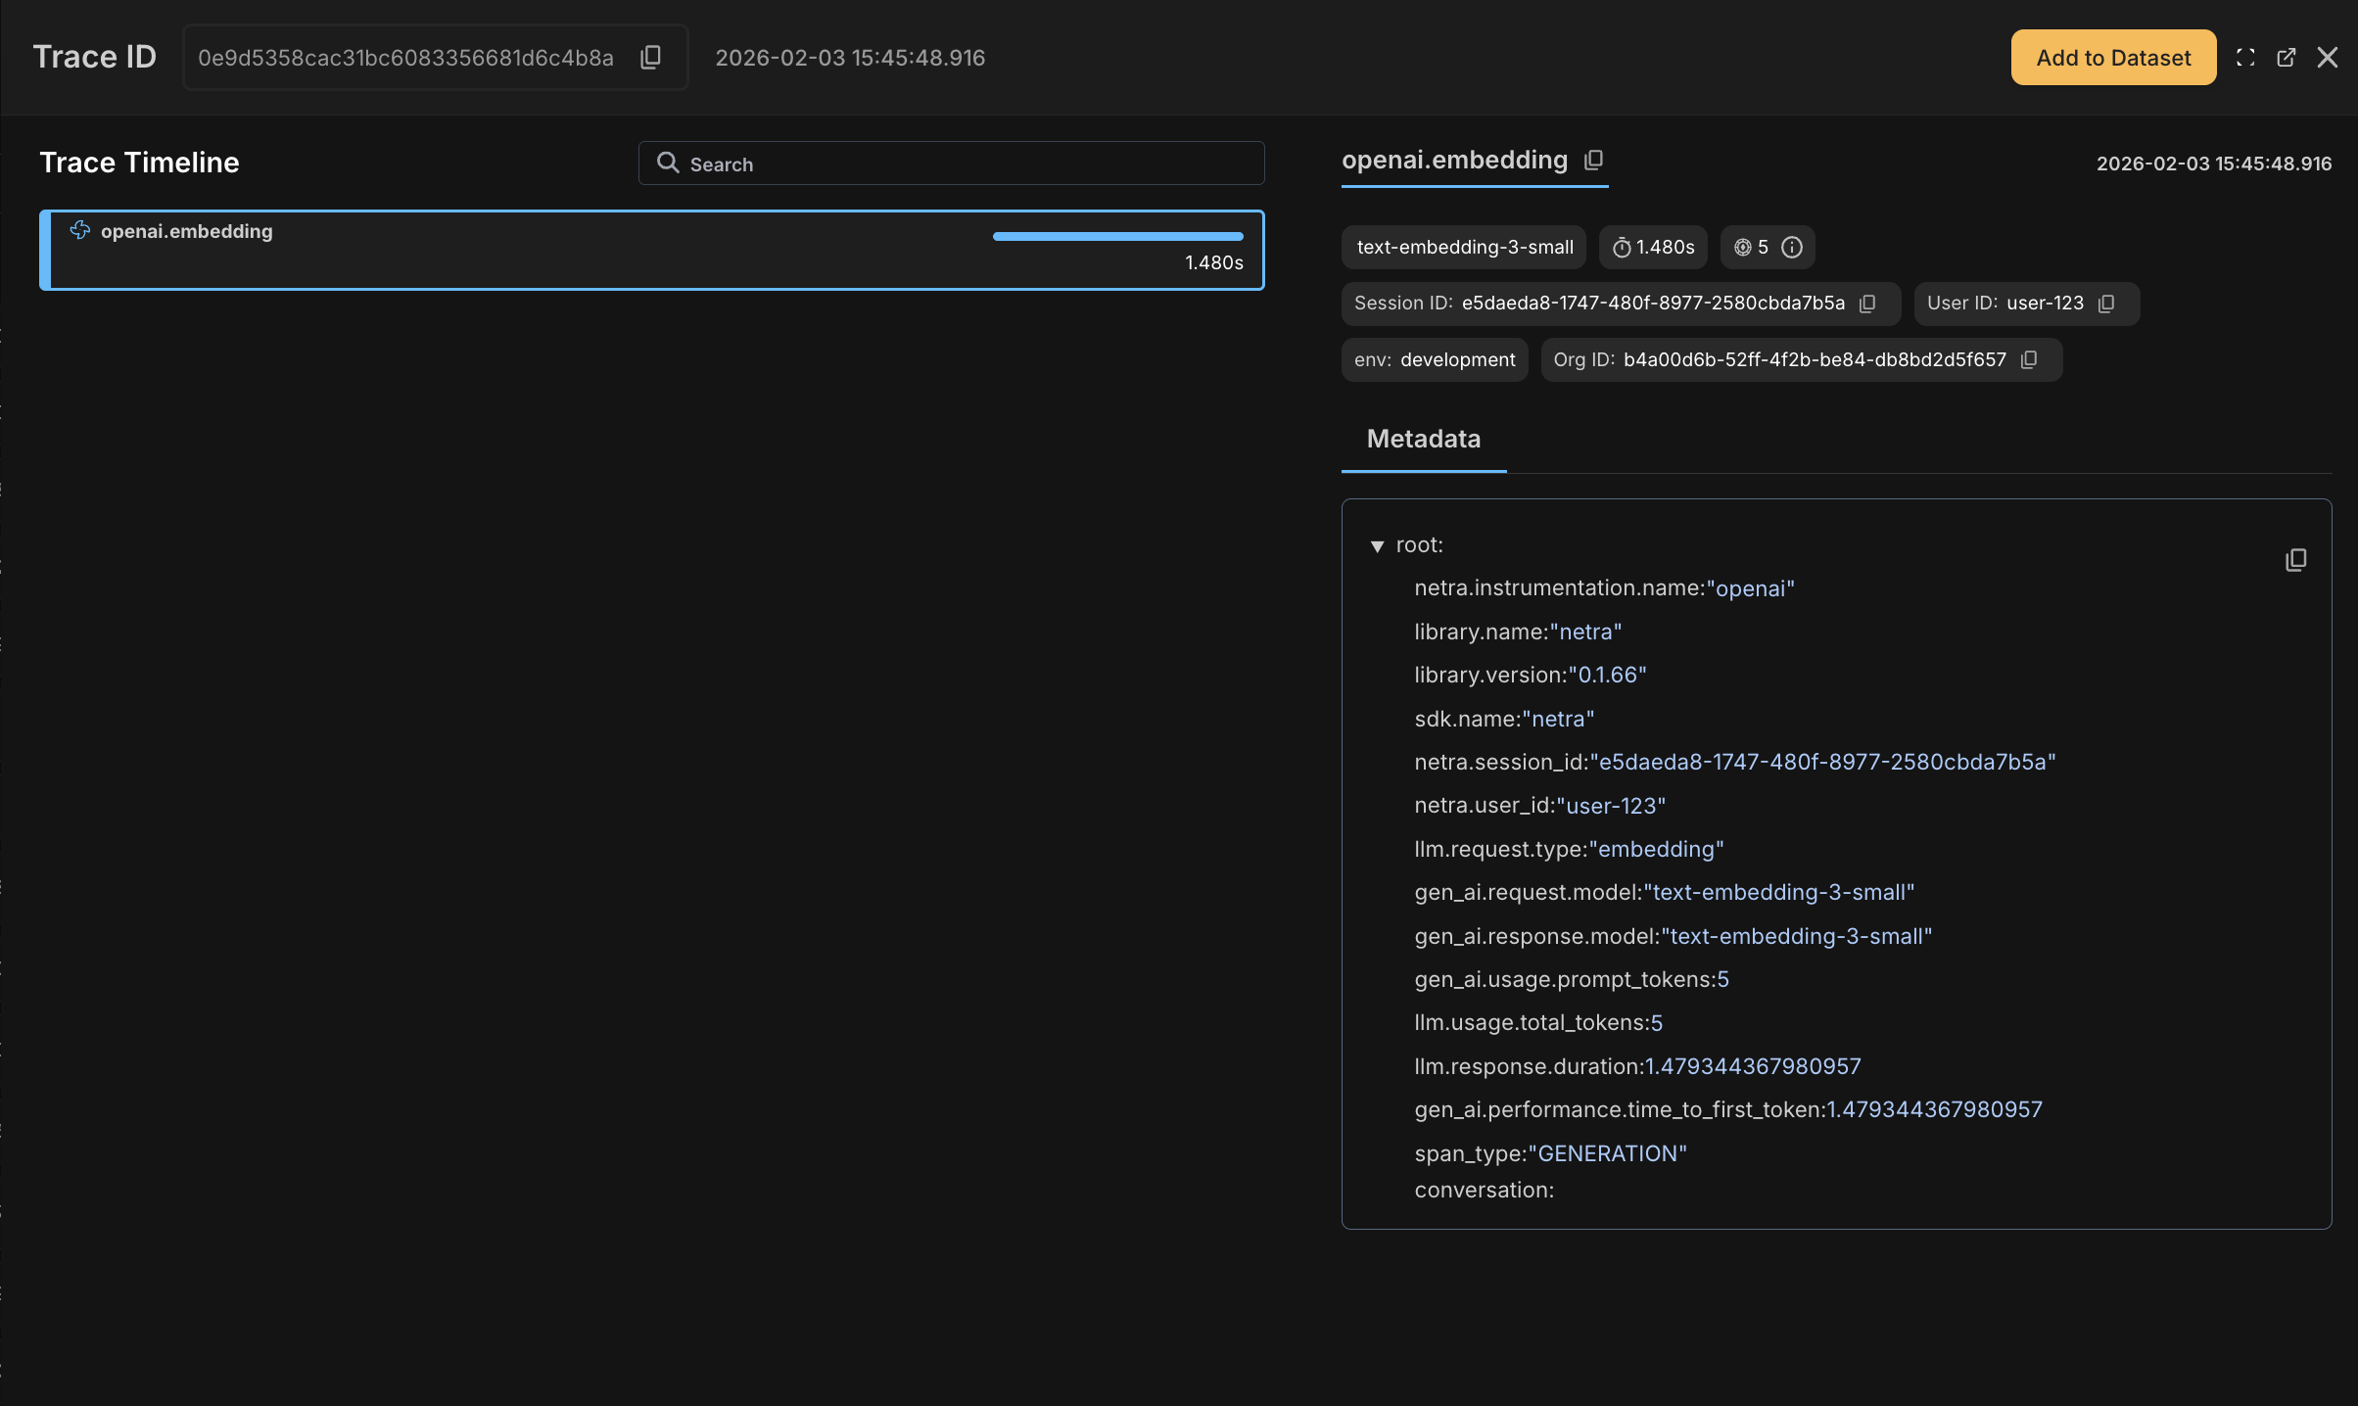Open the text-embedding-3-small model badge

[1463, 247]
